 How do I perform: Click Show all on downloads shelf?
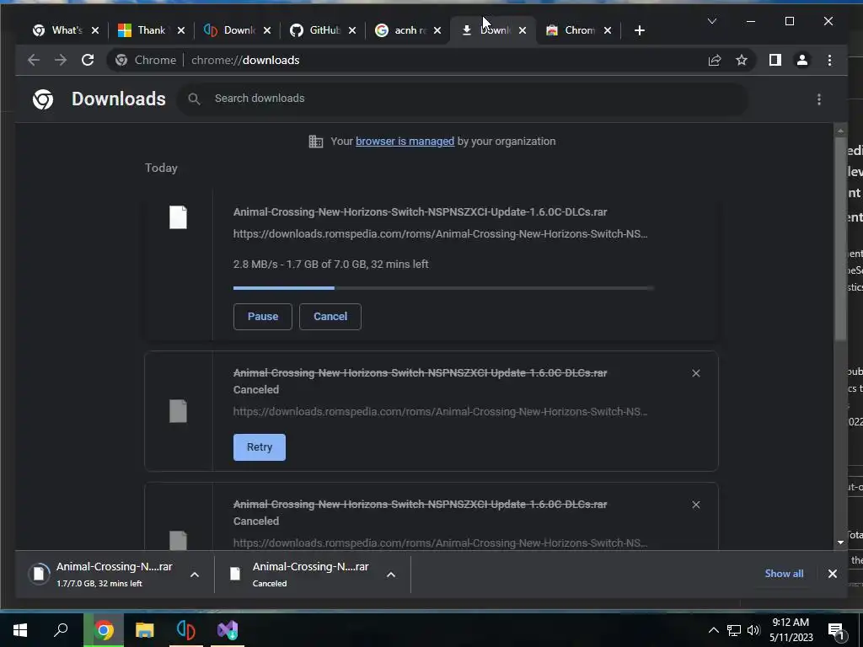point(784,573)
